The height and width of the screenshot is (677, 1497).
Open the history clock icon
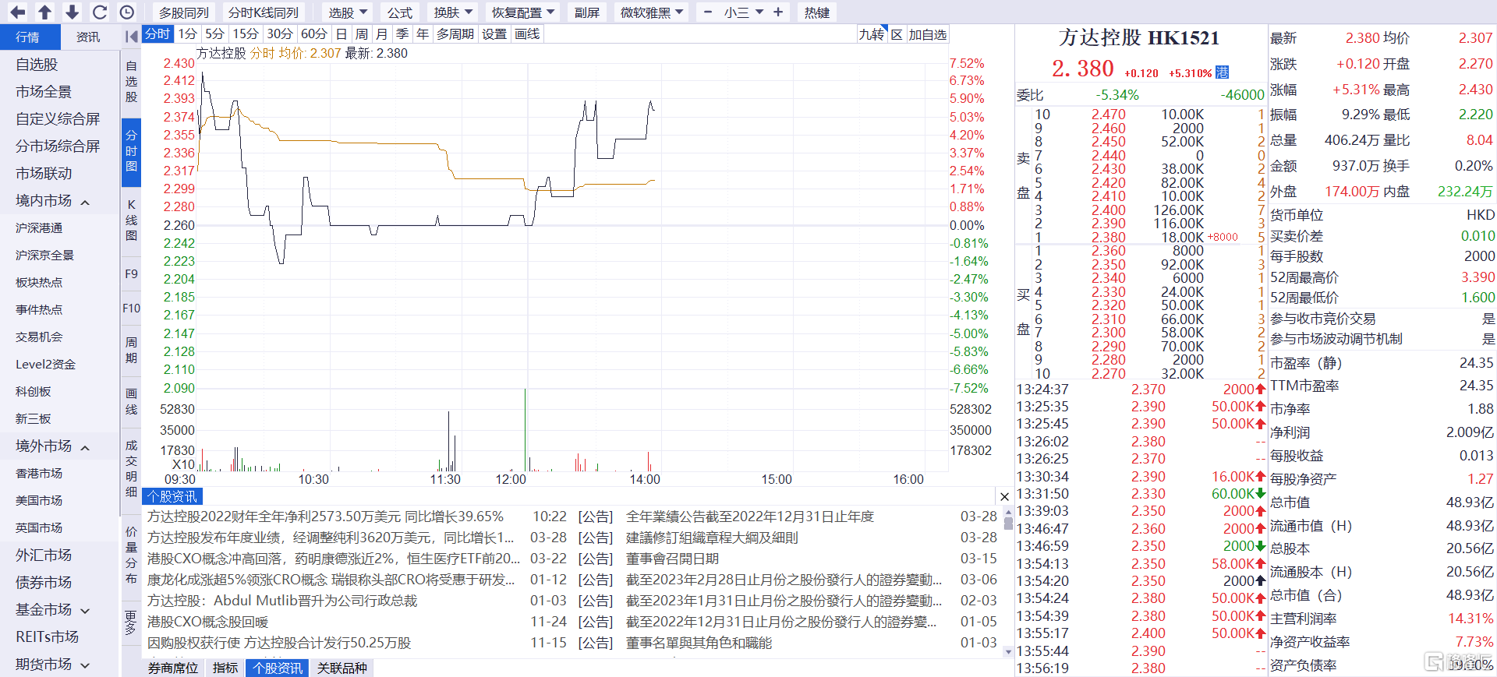pyautogui.click(x=127, y=12)
